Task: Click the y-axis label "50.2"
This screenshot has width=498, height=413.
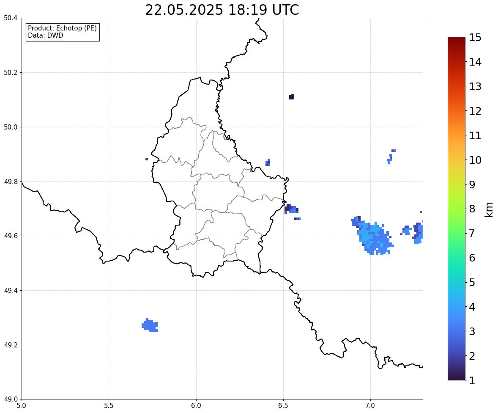Action: [10, 72]
